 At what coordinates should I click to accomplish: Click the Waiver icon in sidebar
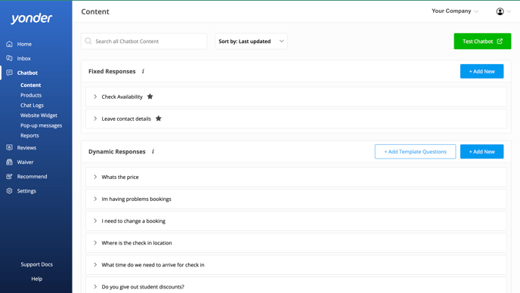(9, 162)
